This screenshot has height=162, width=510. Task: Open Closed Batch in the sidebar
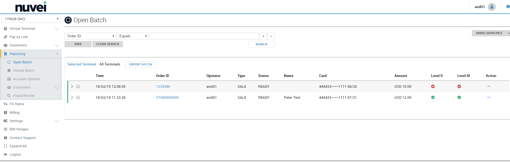24,71
